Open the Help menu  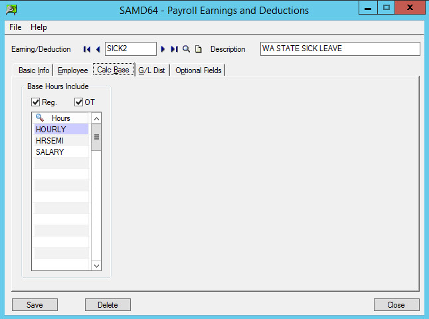pyautogui.click(x=39, y=27)
